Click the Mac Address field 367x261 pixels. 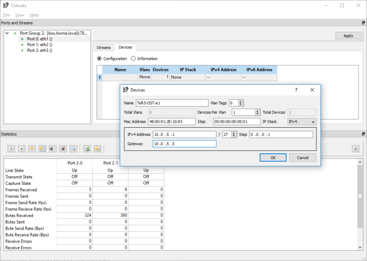point(172,122)
